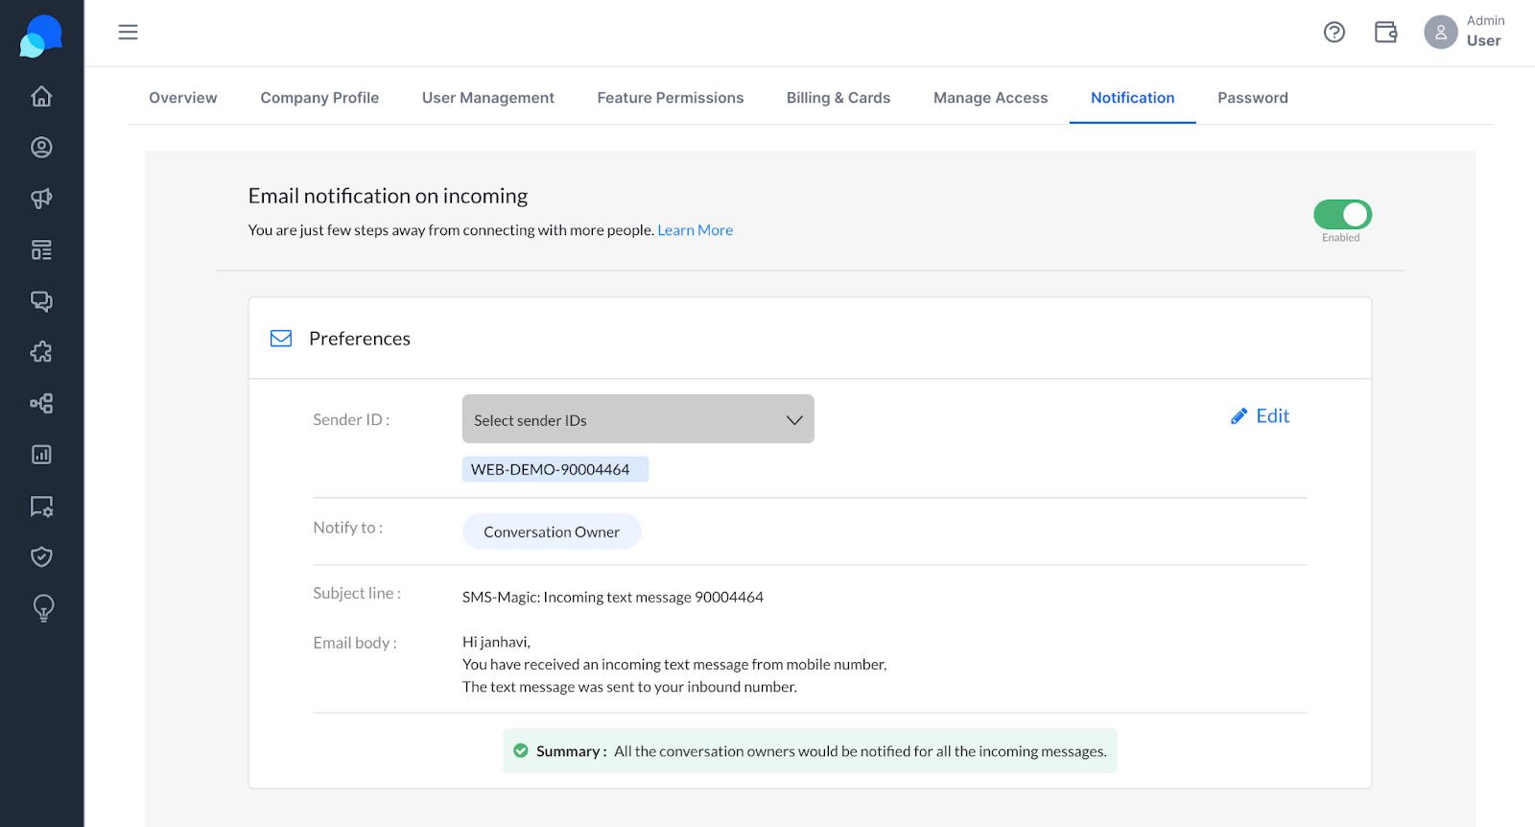Open the workflow nodes icon in sidebar
1535x827 pixels.
pos(41,403)
